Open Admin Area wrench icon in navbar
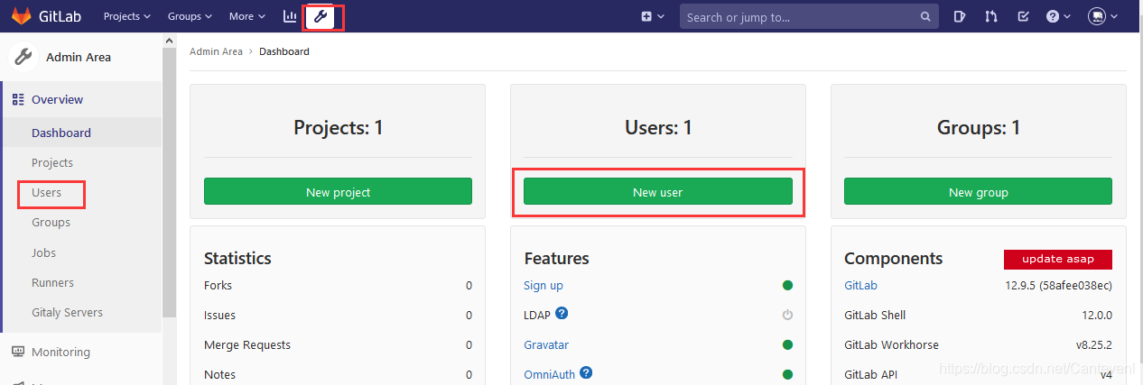The height and width of the screenshot is (385, 1143). [x=320, y=16]
